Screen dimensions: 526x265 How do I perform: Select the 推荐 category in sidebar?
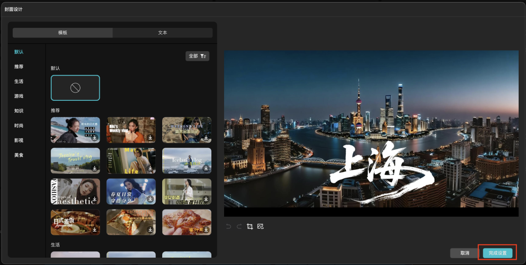[19, 67]
